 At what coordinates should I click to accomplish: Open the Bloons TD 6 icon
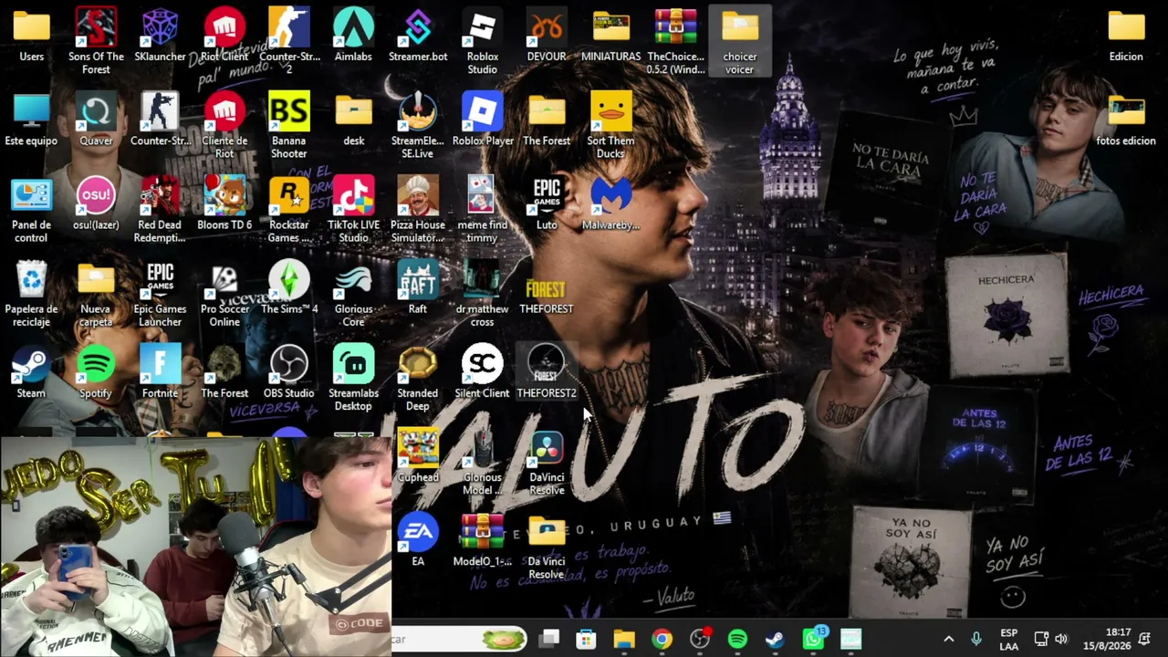(224, 204)
